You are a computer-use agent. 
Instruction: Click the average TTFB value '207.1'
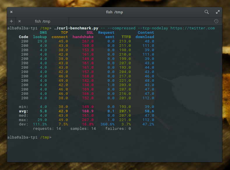[x=125, y=111]
